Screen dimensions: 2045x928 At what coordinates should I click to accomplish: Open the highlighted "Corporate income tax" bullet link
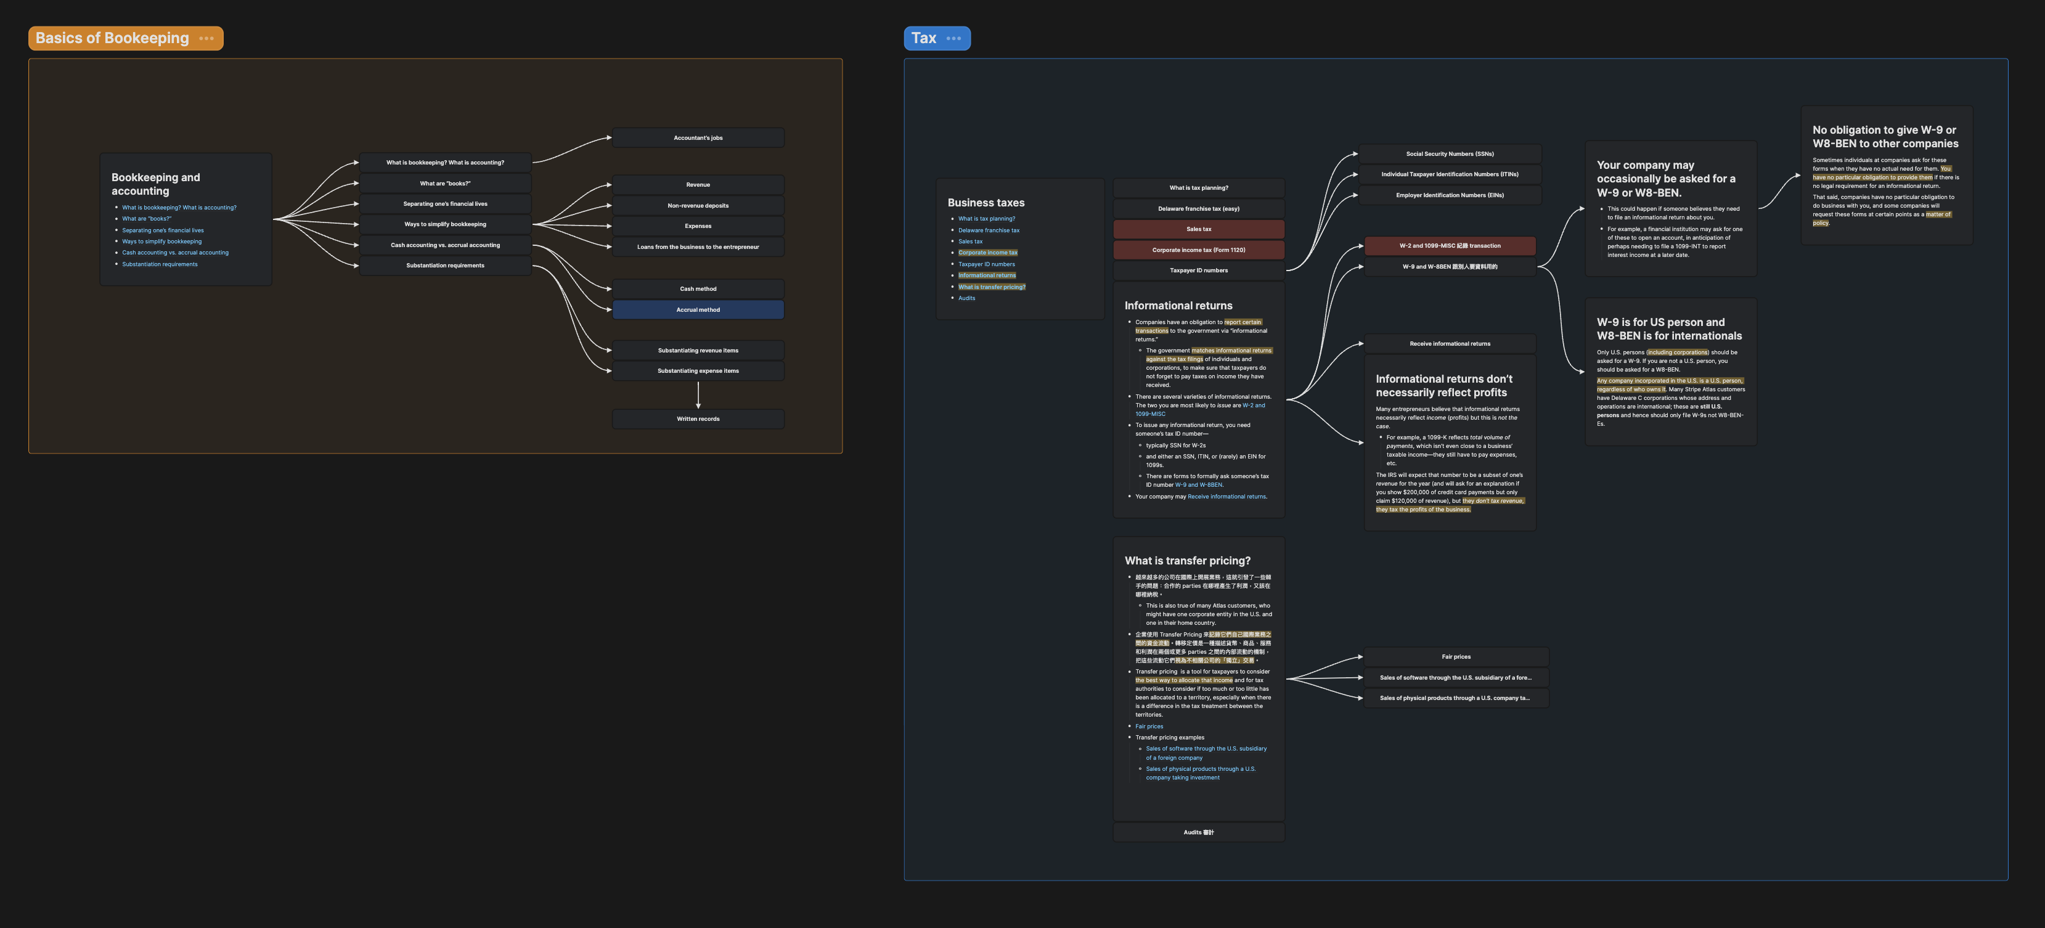(987, 253)
